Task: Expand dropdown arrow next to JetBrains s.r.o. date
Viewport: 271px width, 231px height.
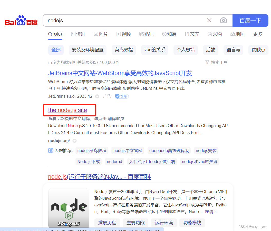Action: coord(97,96)
